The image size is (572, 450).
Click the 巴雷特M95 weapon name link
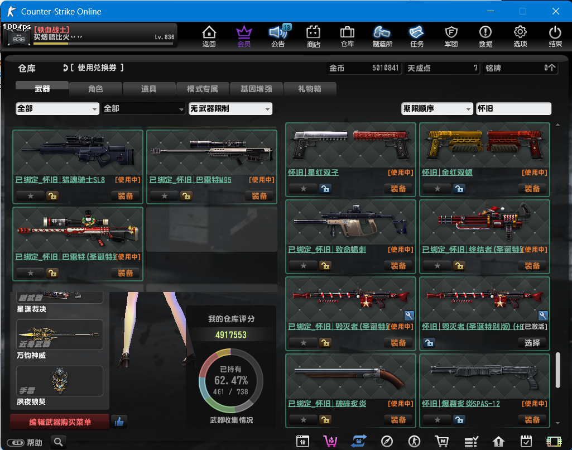click(x=190, y=180)
